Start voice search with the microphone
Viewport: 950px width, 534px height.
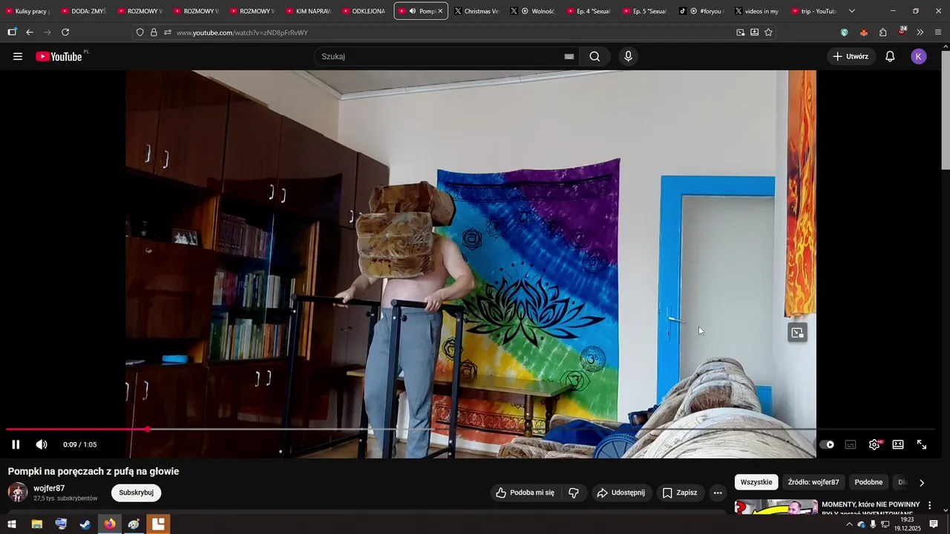(629, 56)
